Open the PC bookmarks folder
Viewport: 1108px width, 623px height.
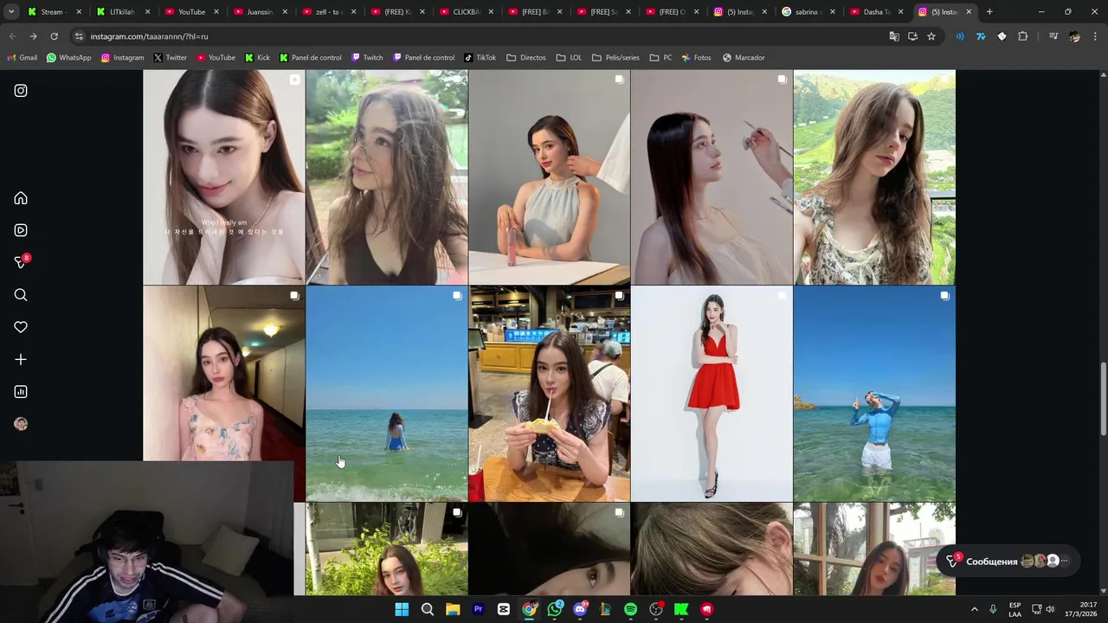pos(660,58)
